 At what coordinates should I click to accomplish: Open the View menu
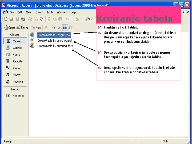29,12
